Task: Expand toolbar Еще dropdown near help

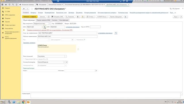Action: (x=176, y=17)
